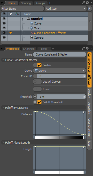Select the Items tab
Image resolution: width=93 pixels, height=176 pixels.
tap(11, 3)
